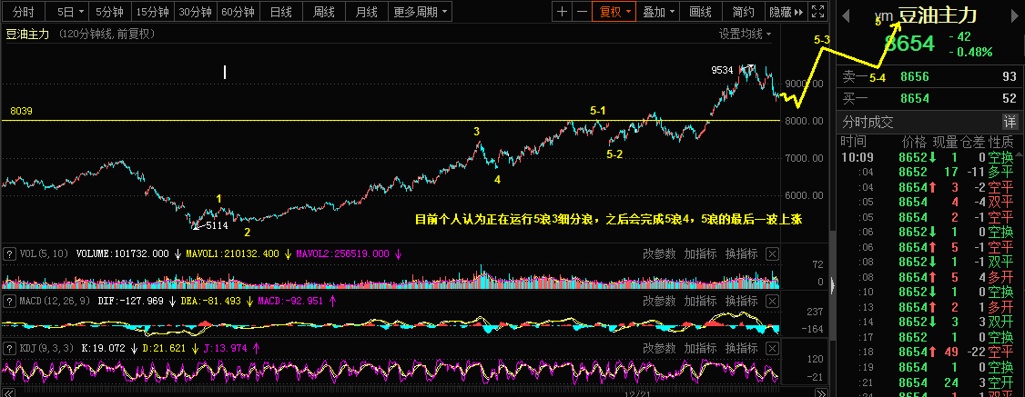Click the 10:09 trade row
Viewport: 1025px width, 397px height.
coord(927,157)
